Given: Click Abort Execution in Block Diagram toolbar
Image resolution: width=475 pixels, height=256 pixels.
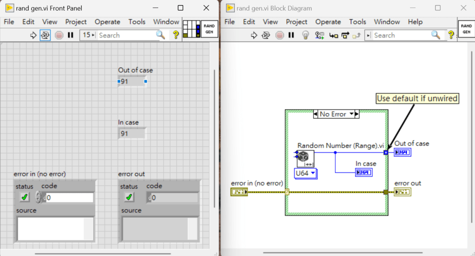Looking at the screenshot, I should (279, 35).
